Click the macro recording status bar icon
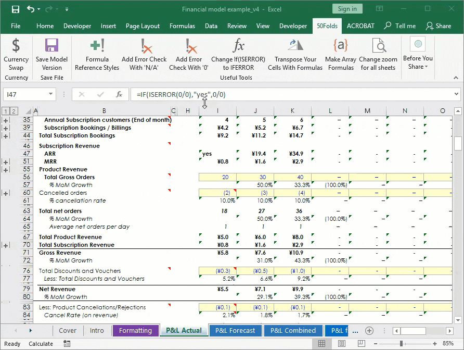This screenshot has height=350, width=464. tap(67, 344)
